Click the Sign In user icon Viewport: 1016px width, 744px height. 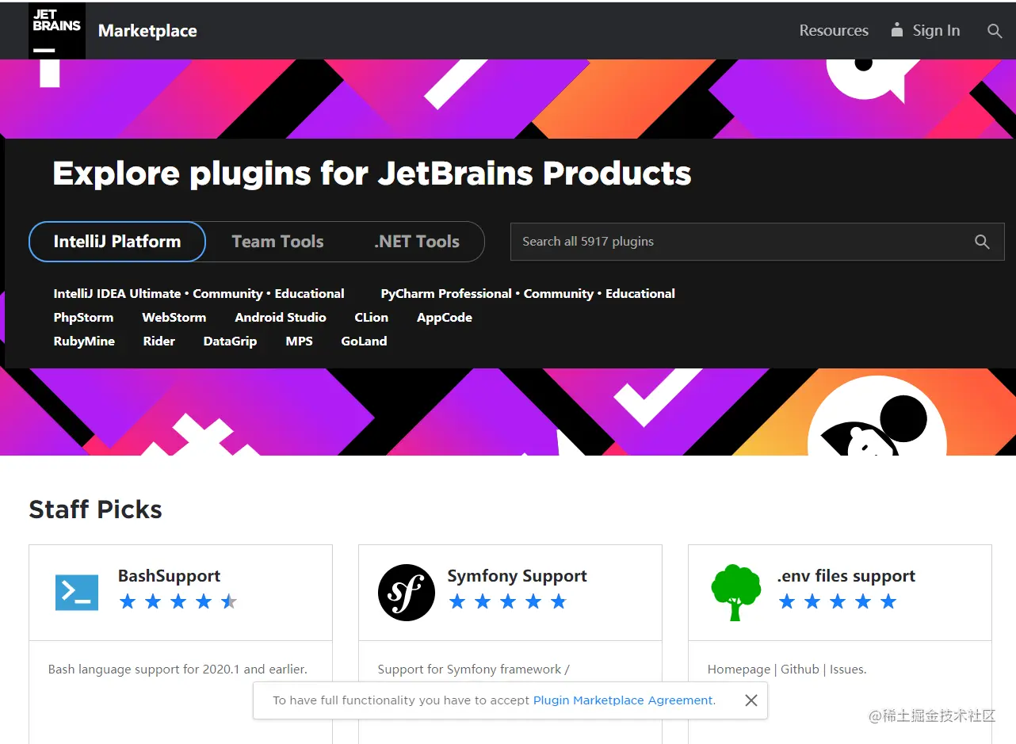897,30
